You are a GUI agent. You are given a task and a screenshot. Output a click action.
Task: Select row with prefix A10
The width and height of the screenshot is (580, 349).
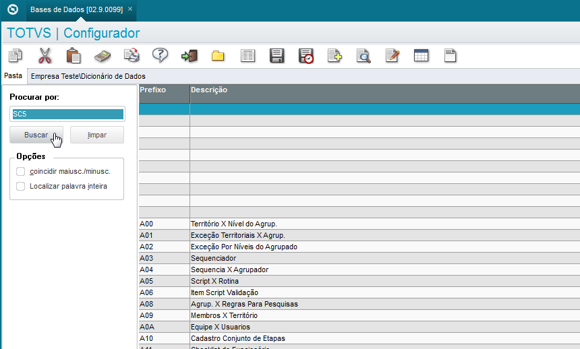tap(359, 339)
